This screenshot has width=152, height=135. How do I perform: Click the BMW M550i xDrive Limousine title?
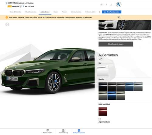click(20, 3)
